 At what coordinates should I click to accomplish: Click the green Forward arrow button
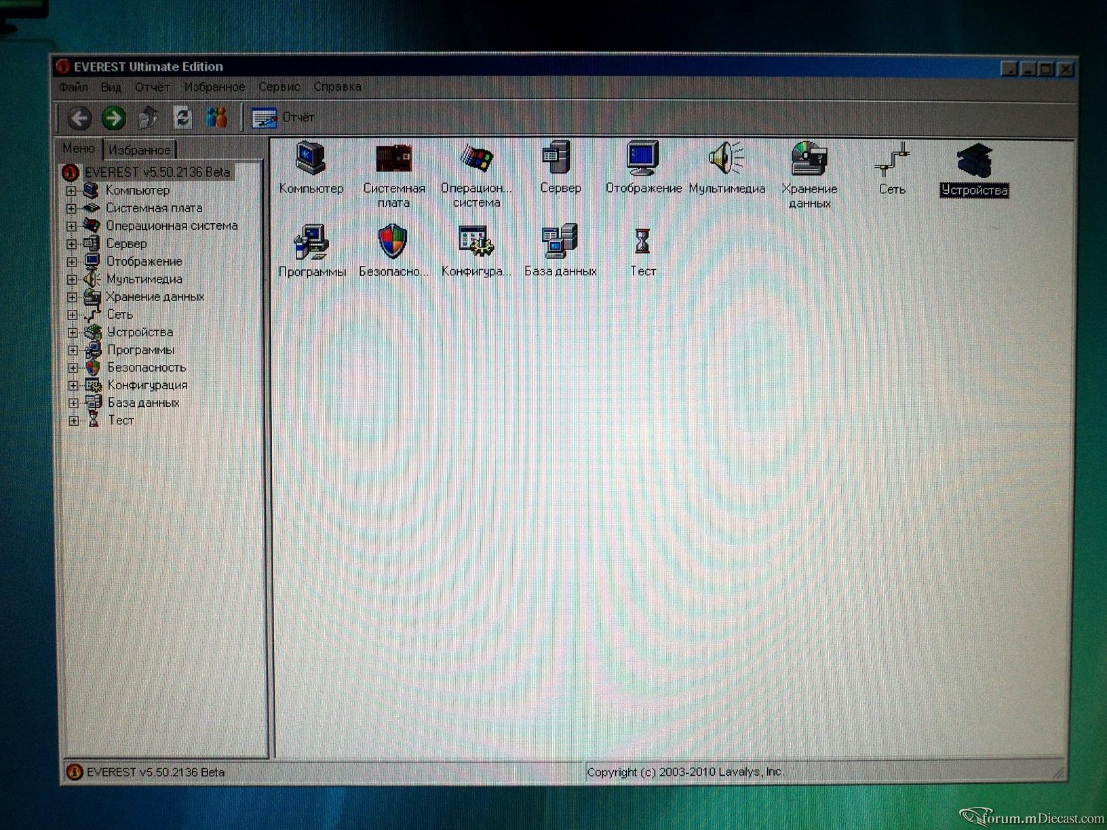pyautogui.click(x=113, y=119)
